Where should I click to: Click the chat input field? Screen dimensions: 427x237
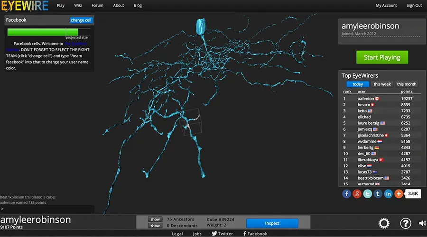click(47, 209)
